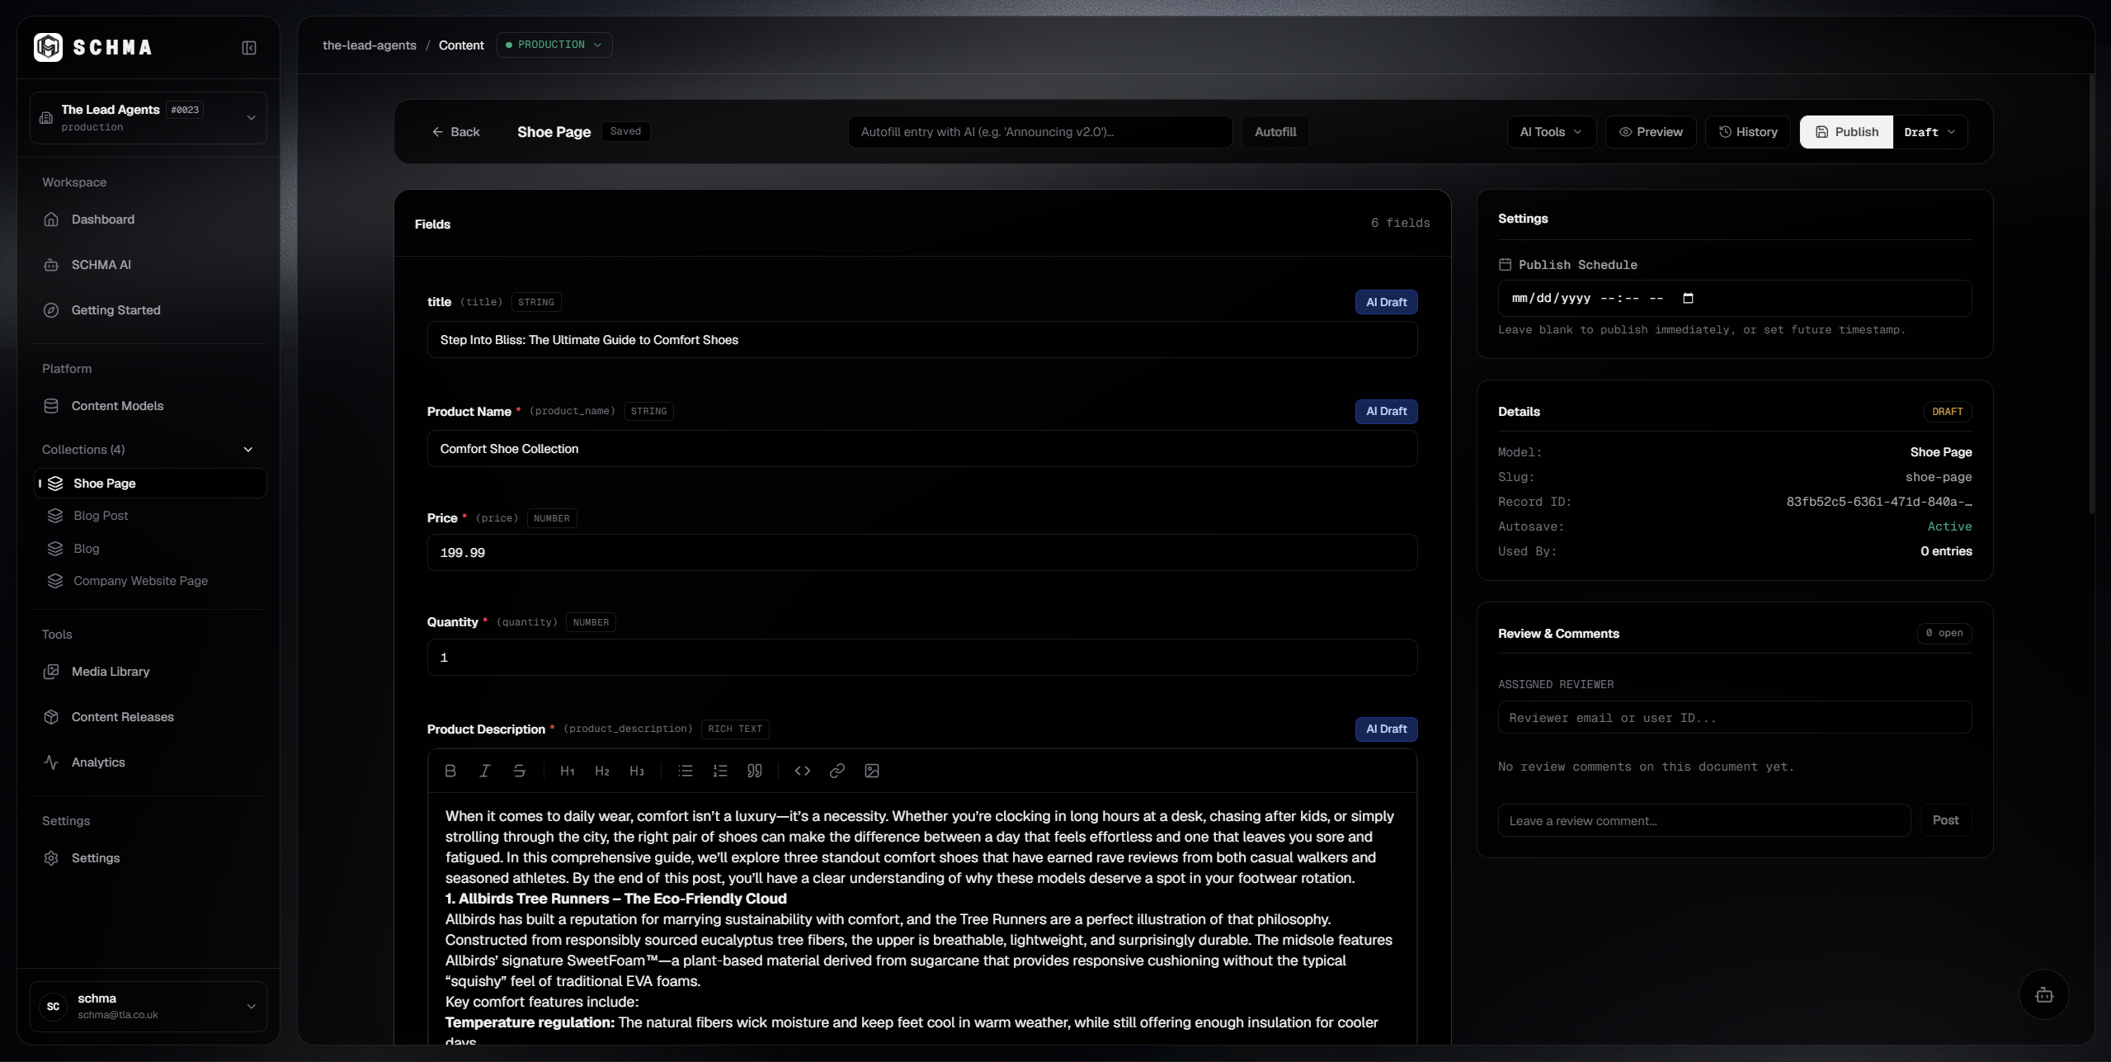This screenshot has width=2111, height=1062.
Task: Focus the Reviewer email input
Action: pyautogui.click(x=1735, y=718)
